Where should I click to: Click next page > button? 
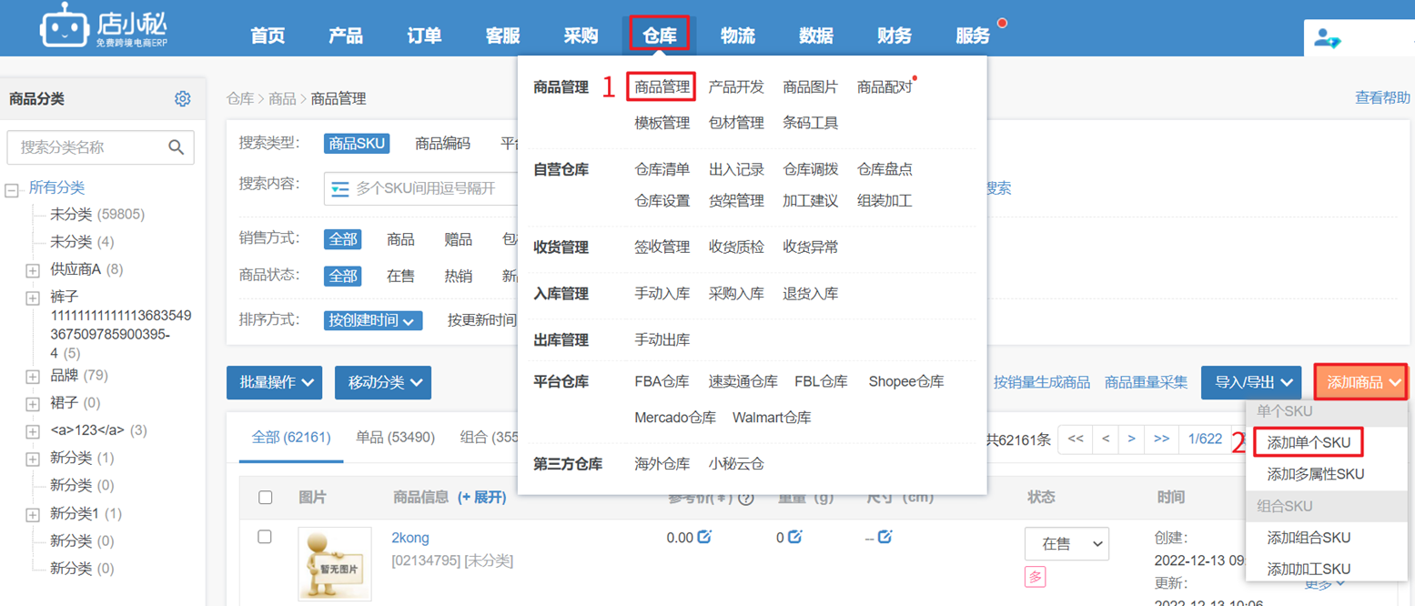point(1131,439)
